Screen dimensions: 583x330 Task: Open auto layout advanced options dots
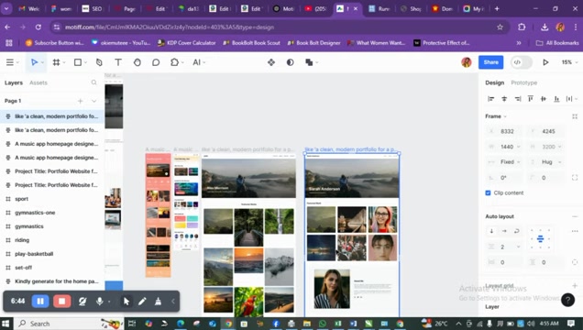point(575,231)
